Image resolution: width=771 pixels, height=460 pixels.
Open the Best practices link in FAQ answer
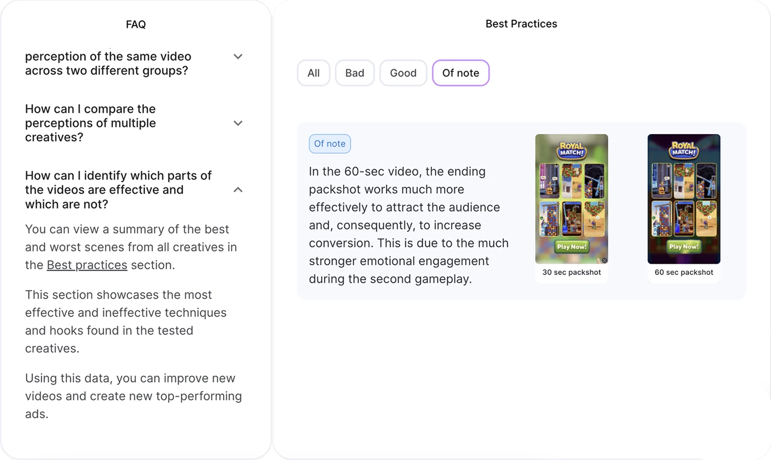[87, 265]
